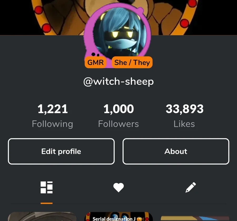The height and width of the screenshot is (221, 237).
Task: Open drafts via pencil icon
Action: (191, 188)
